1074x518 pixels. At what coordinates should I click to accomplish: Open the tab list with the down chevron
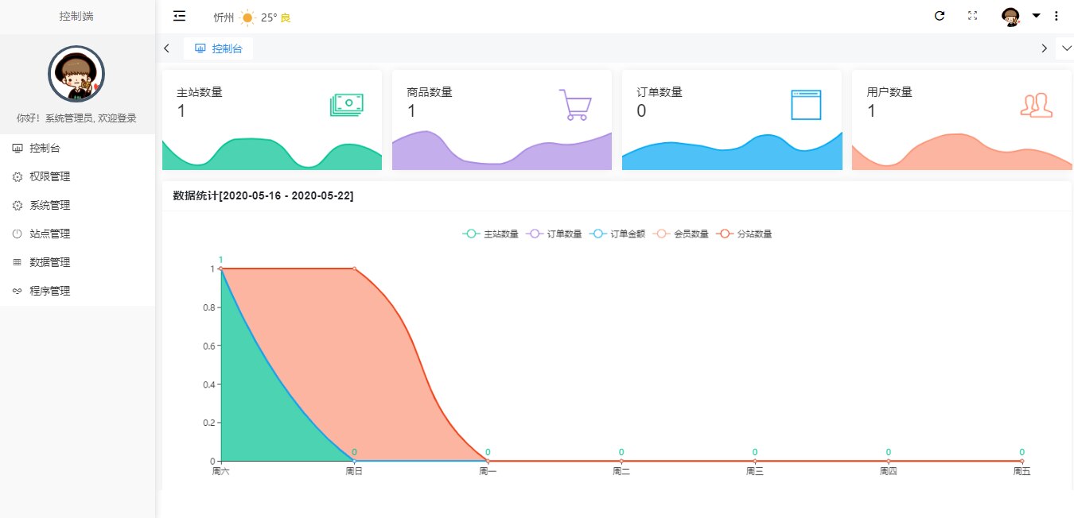point(1065,48)
